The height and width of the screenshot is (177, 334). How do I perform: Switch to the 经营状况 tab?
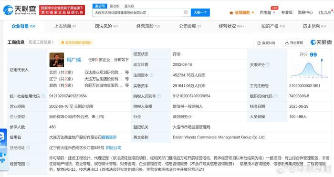coord(231,26)
